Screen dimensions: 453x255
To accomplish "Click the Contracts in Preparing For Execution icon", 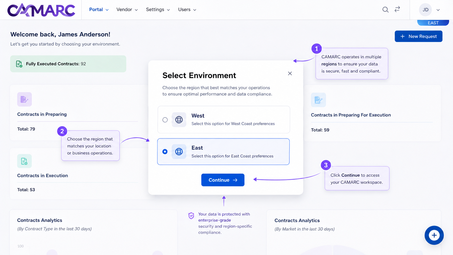I will (x=318, y=100).
